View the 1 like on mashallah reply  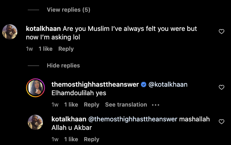(x=71, y=139)
